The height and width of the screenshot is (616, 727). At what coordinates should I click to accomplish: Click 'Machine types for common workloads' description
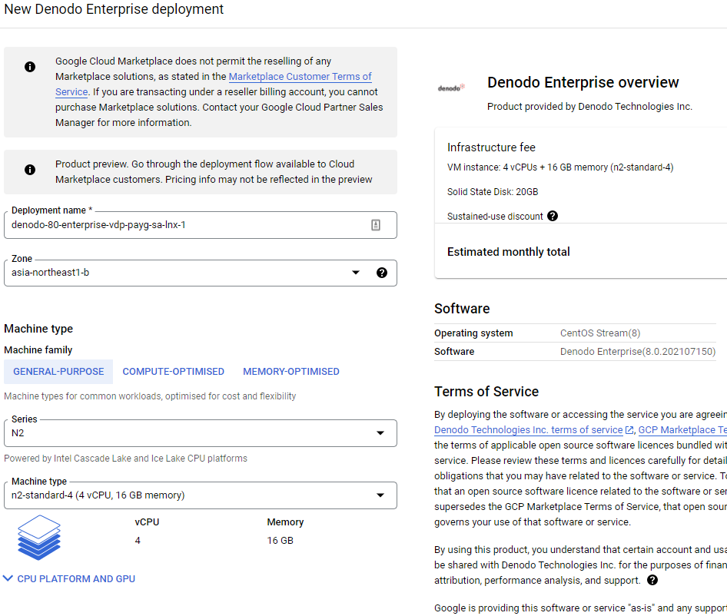(x=150, y=396)
